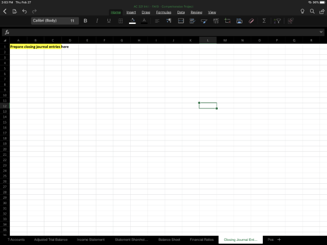This screenshot has height=245, width=327.
Task: Toggle italic formatting
Action: [97, 20]
